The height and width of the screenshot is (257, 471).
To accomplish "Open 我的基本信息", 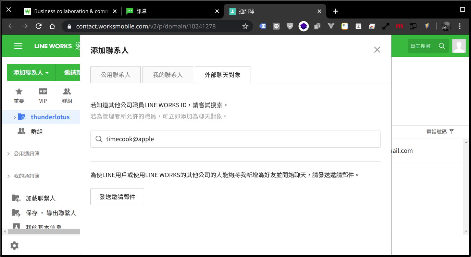I will 44,227.
